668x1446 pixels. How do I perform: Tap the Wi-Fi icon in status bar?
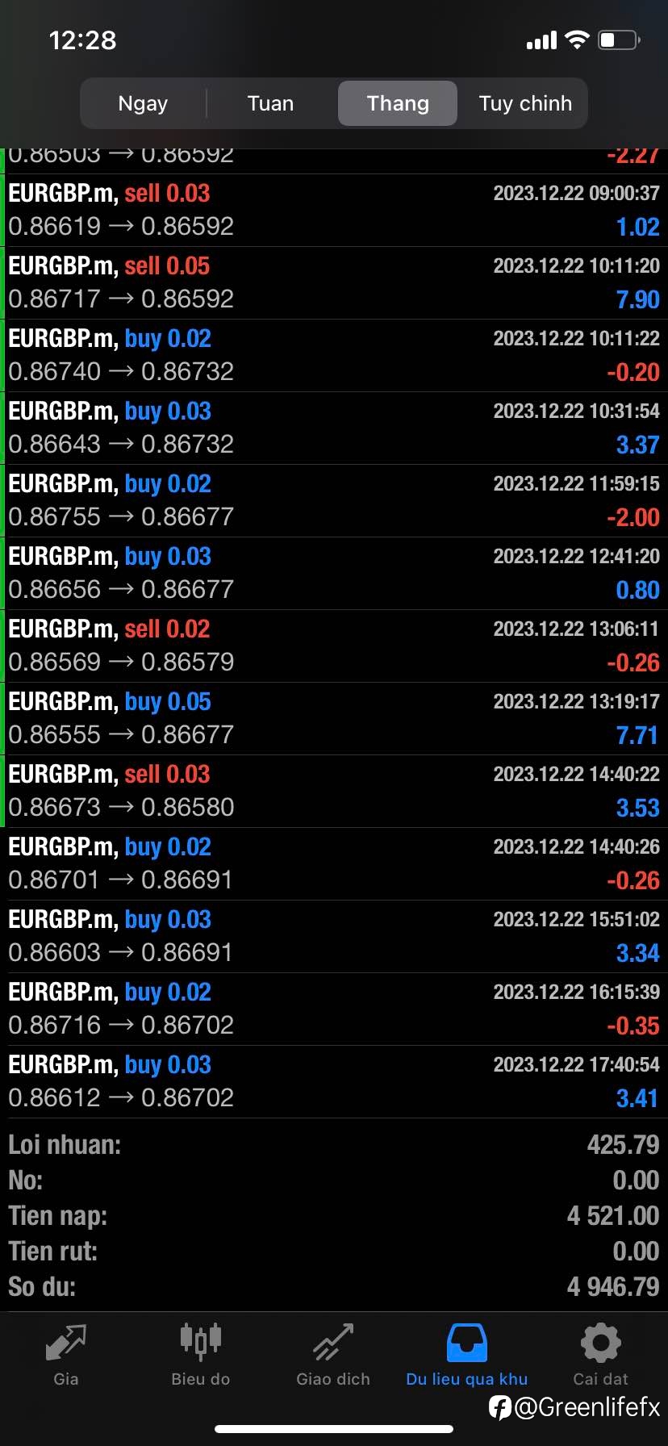click(x=577, y=40)
